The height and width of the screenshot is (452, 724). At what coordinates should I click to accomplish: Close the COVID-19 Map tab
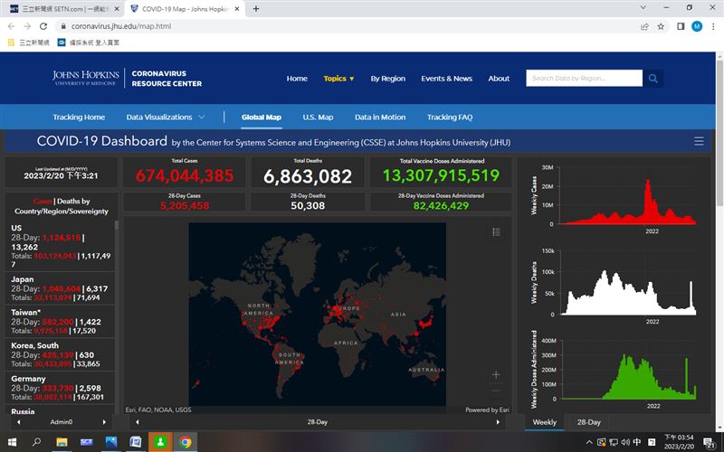(237, 9)
